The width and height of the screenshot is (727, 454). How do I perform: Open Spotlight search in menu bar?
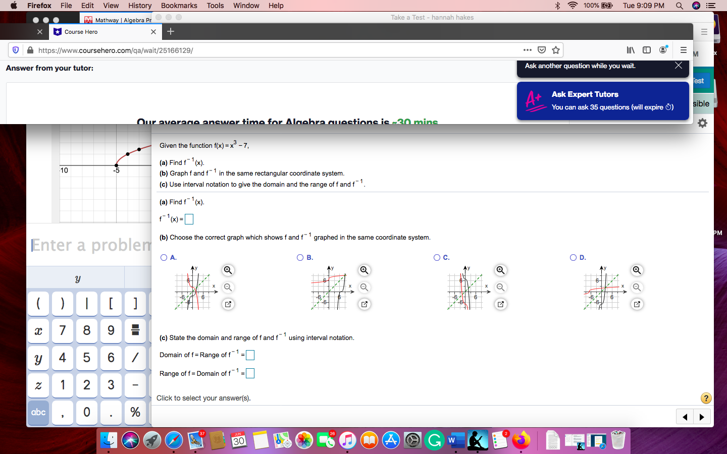tap(680, 6)
